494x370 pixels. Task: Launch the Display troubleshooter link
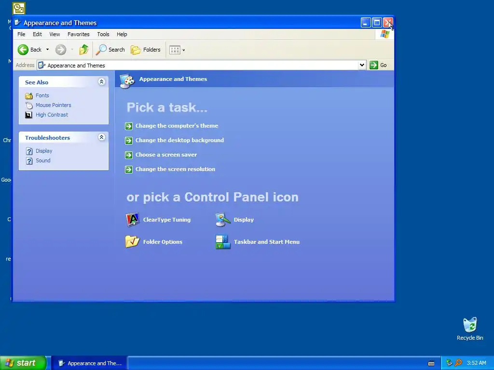(x=44, y=151)
